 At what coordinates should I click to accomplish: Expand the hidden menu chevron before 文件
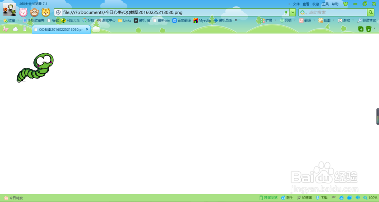[x=289, y=4]
